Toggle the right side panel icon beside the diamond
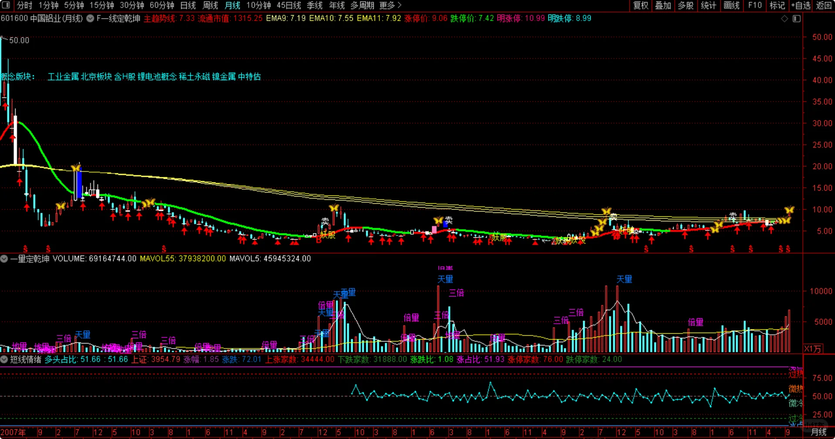835x439 pixels. point(797,19)
